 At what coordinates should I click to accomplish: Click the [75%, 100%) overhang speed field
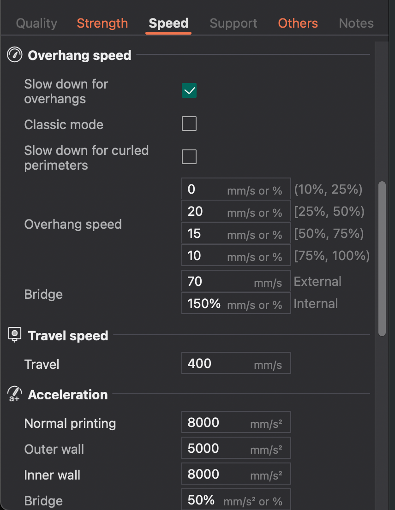pos(236,255)
